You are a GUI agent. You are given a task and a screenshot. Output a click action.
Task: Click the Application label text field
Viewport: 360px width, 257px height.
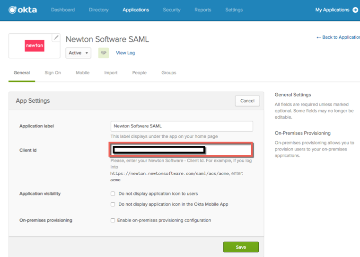click(182, 126)
